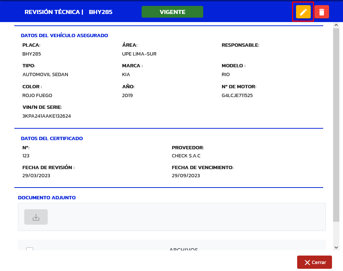Click the plate value BHY285 under PLACA
Screen dimensions: 343x271
[32, 54]
